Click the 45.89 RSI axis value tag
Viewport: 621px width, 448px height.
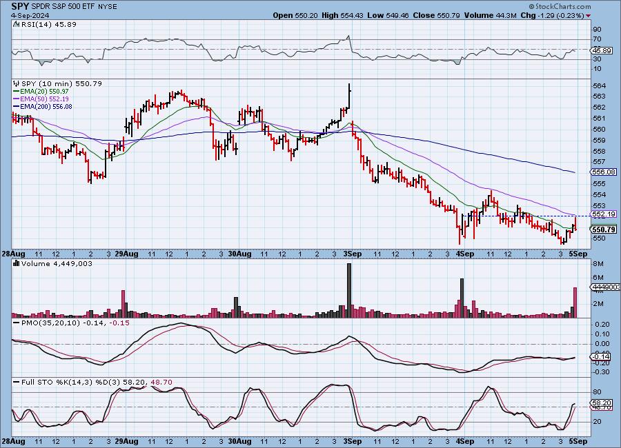coord(602,50)
